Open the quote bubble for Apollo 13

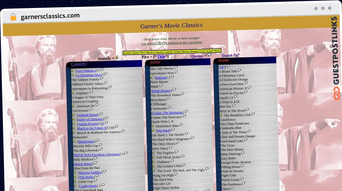[235, 97]
